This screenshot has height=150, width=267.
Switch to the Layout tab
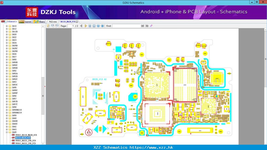coord(25,22)
